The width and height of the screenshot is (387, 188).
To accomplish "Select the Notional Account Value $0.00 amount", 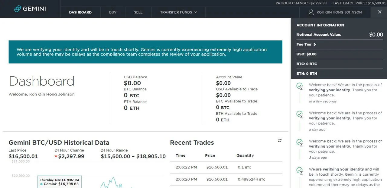I will [376, 35].
